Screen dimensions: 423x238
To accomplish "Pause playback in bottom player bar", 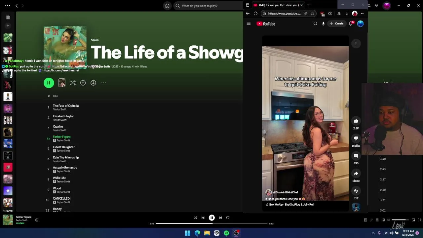I will pyautogui.click(x=212, y=218).
